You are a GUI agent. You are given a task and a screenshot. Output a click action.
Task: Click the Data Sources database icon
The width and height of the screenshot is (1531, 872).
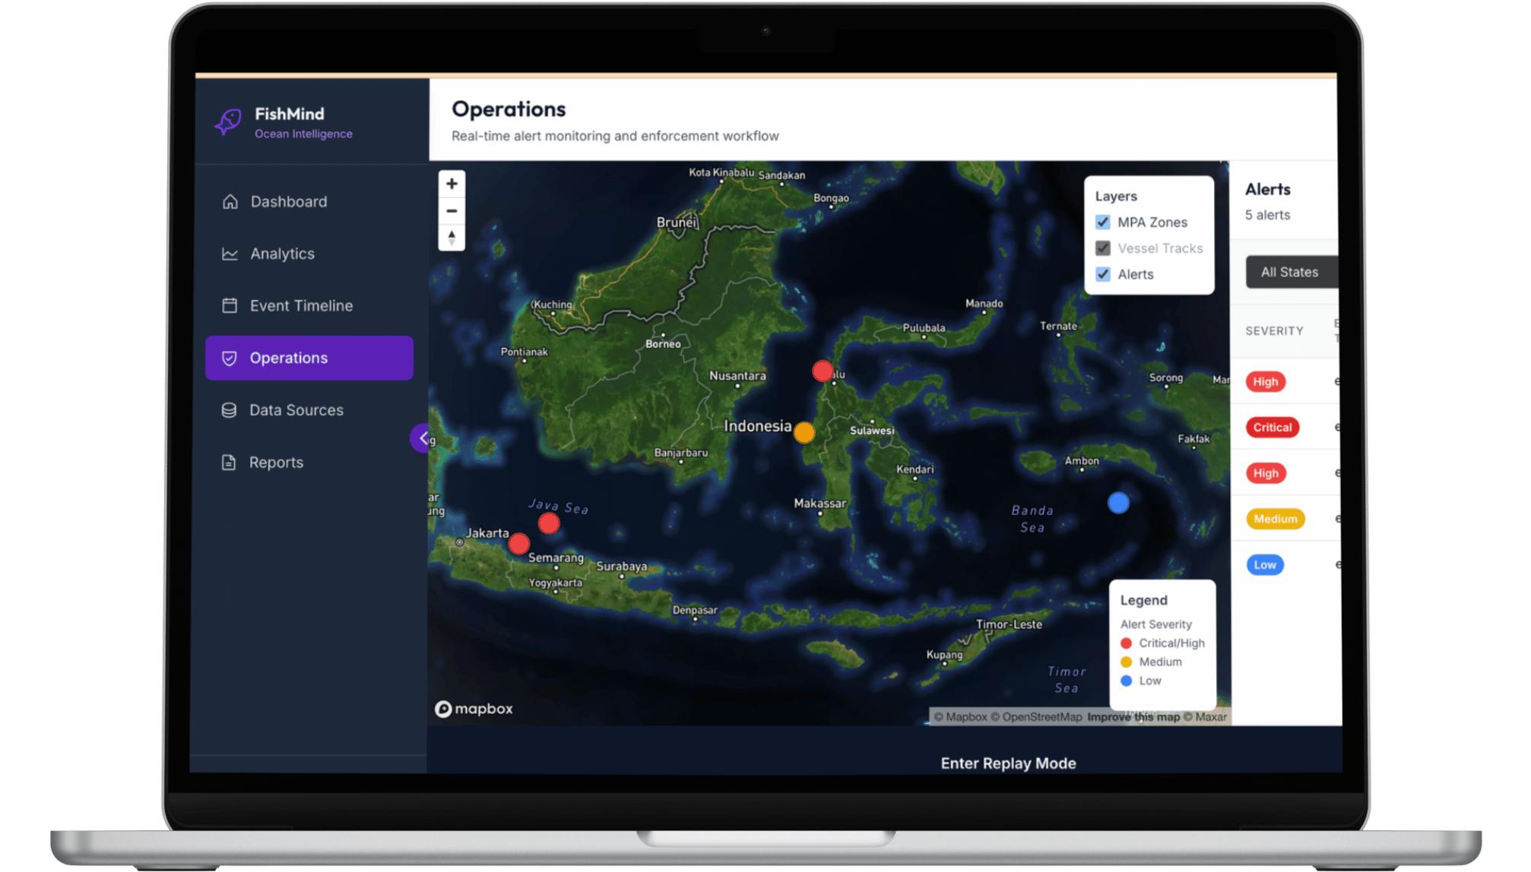pos(229,410)
